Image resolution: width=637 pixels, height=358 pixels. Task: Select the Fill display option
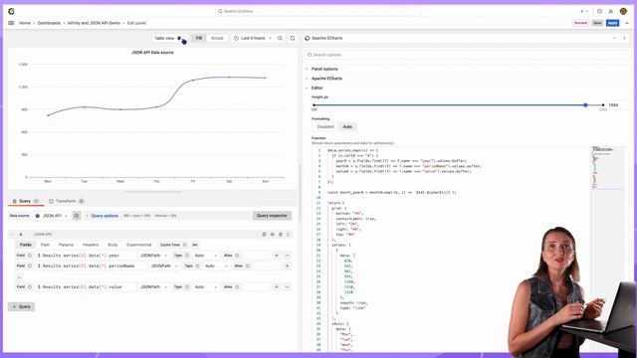pos(199,38)
